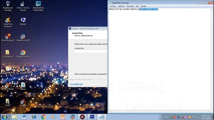Open the Equipo desktop icon
The height and width of the screenshot is (120, 214).
tap(23, 21)
